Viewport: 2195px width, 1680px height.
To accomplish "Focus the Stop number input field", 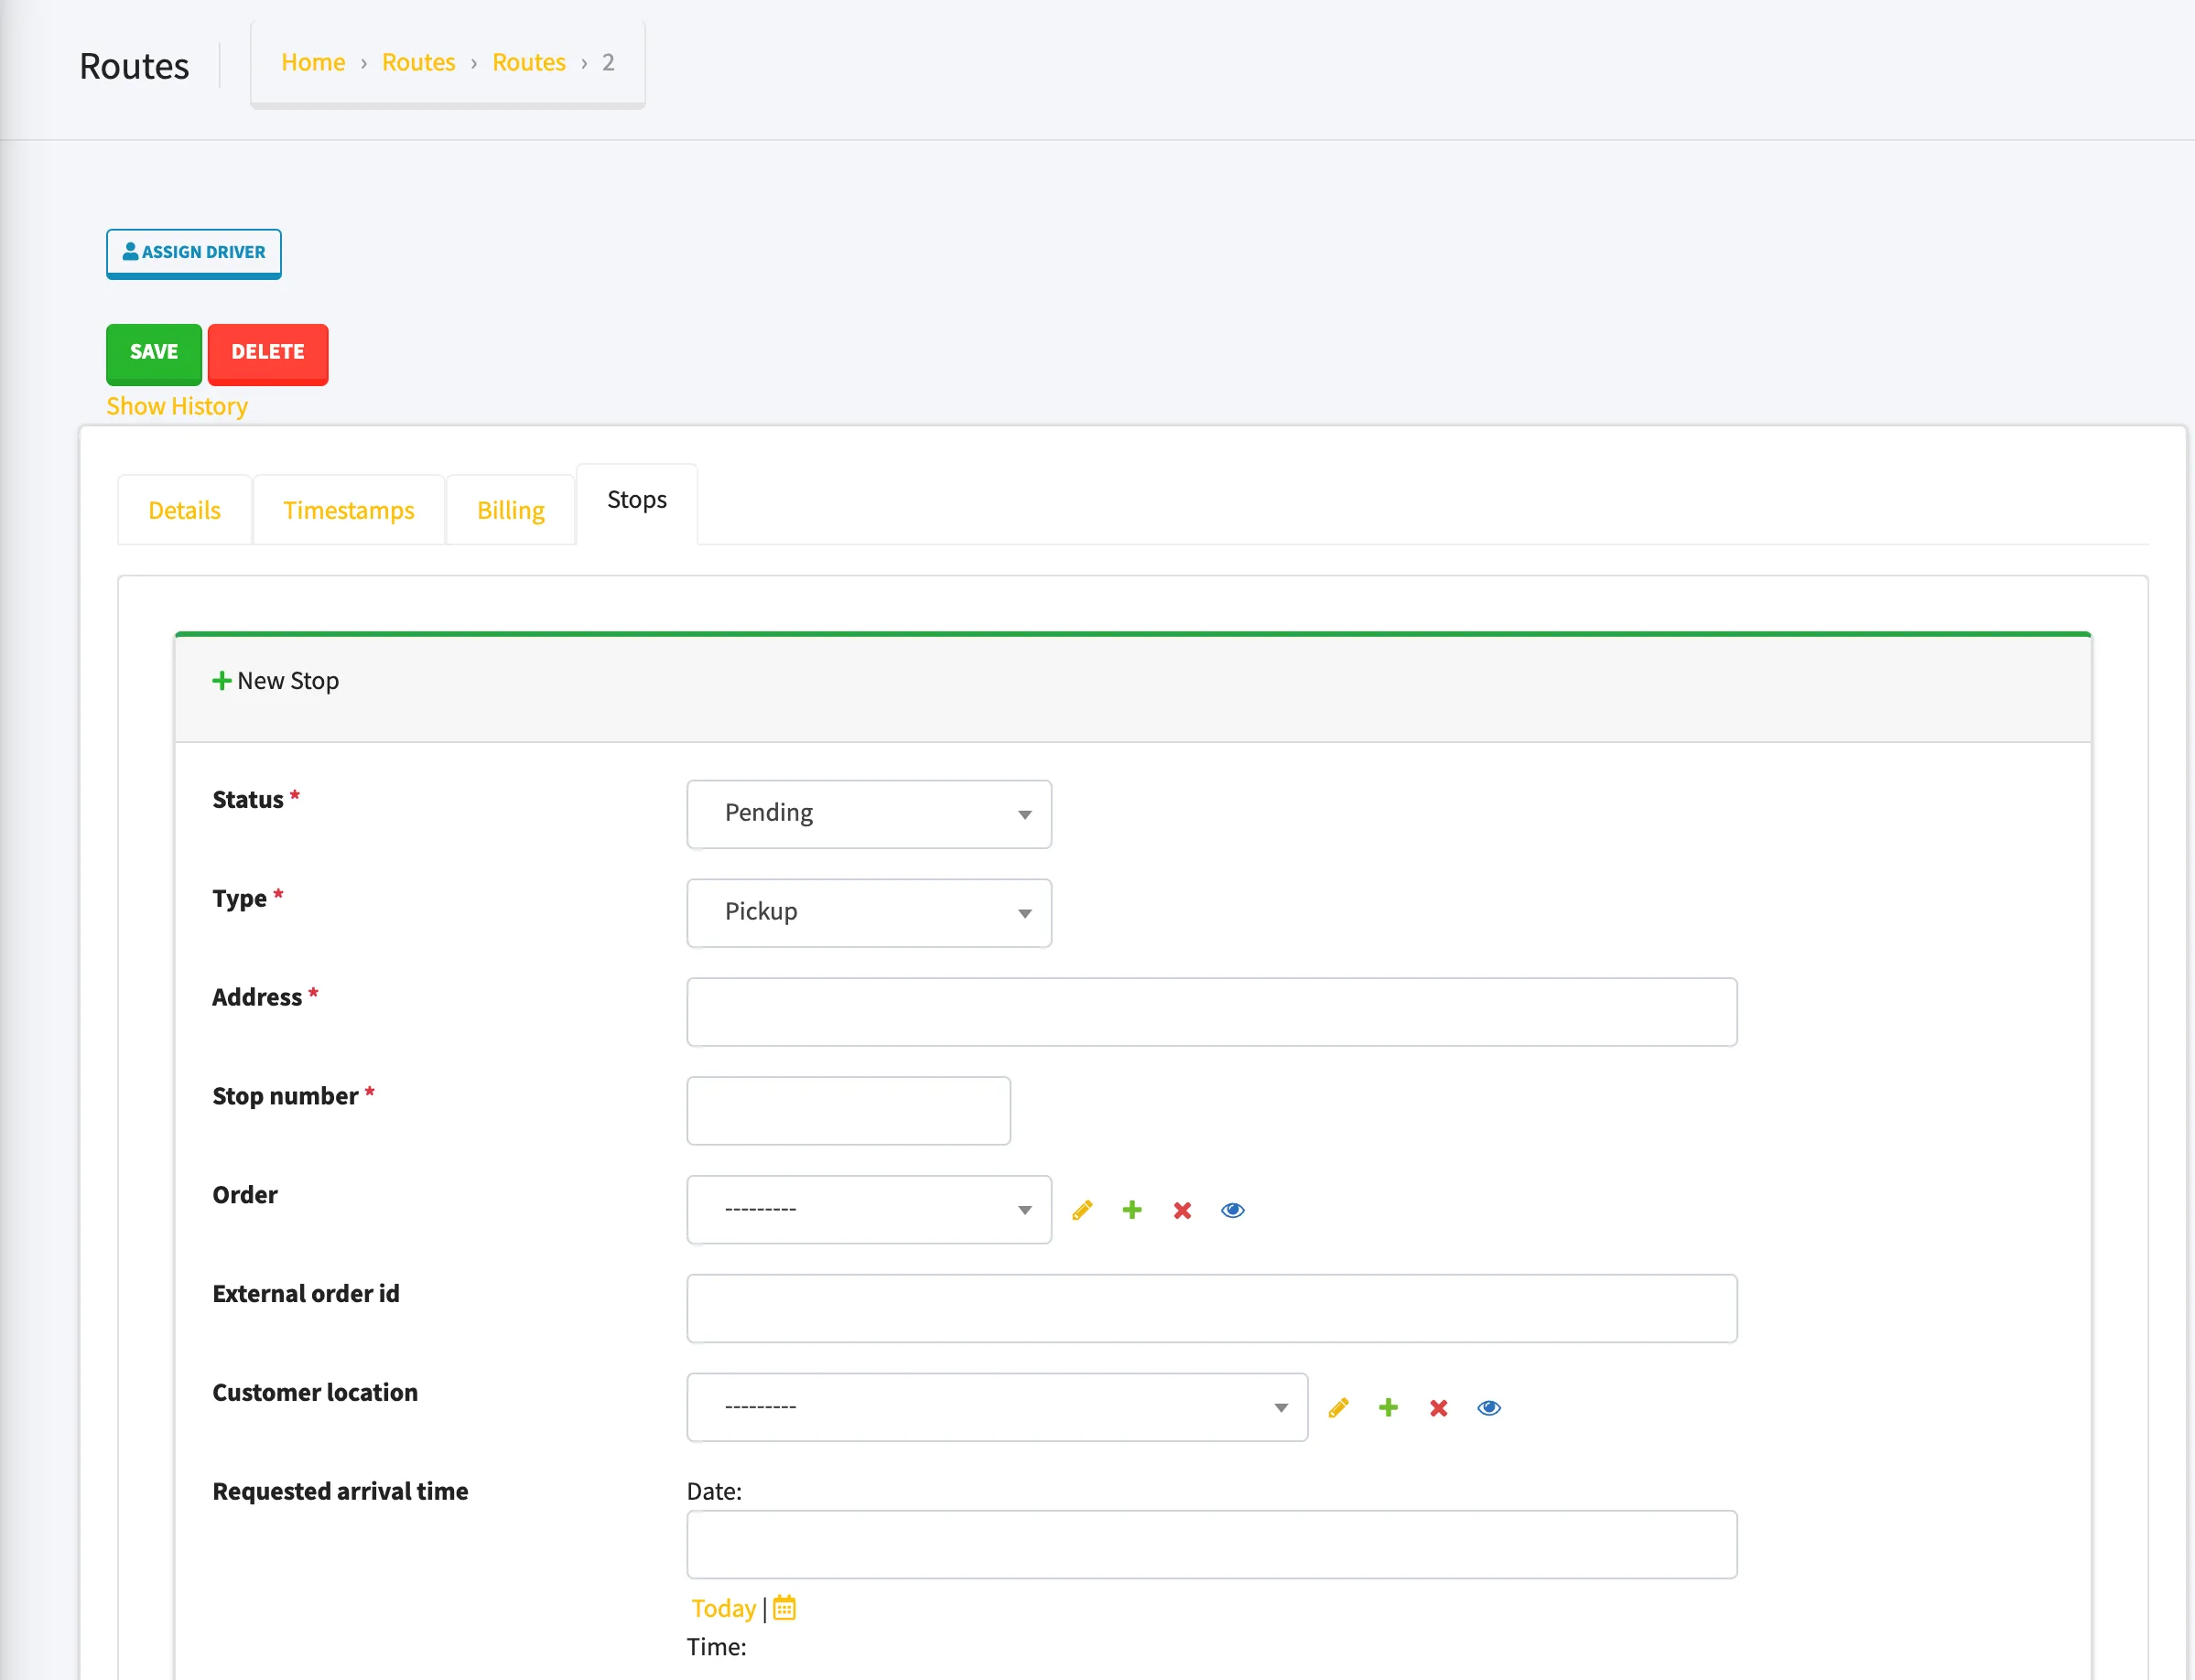I will (849, 1111).
